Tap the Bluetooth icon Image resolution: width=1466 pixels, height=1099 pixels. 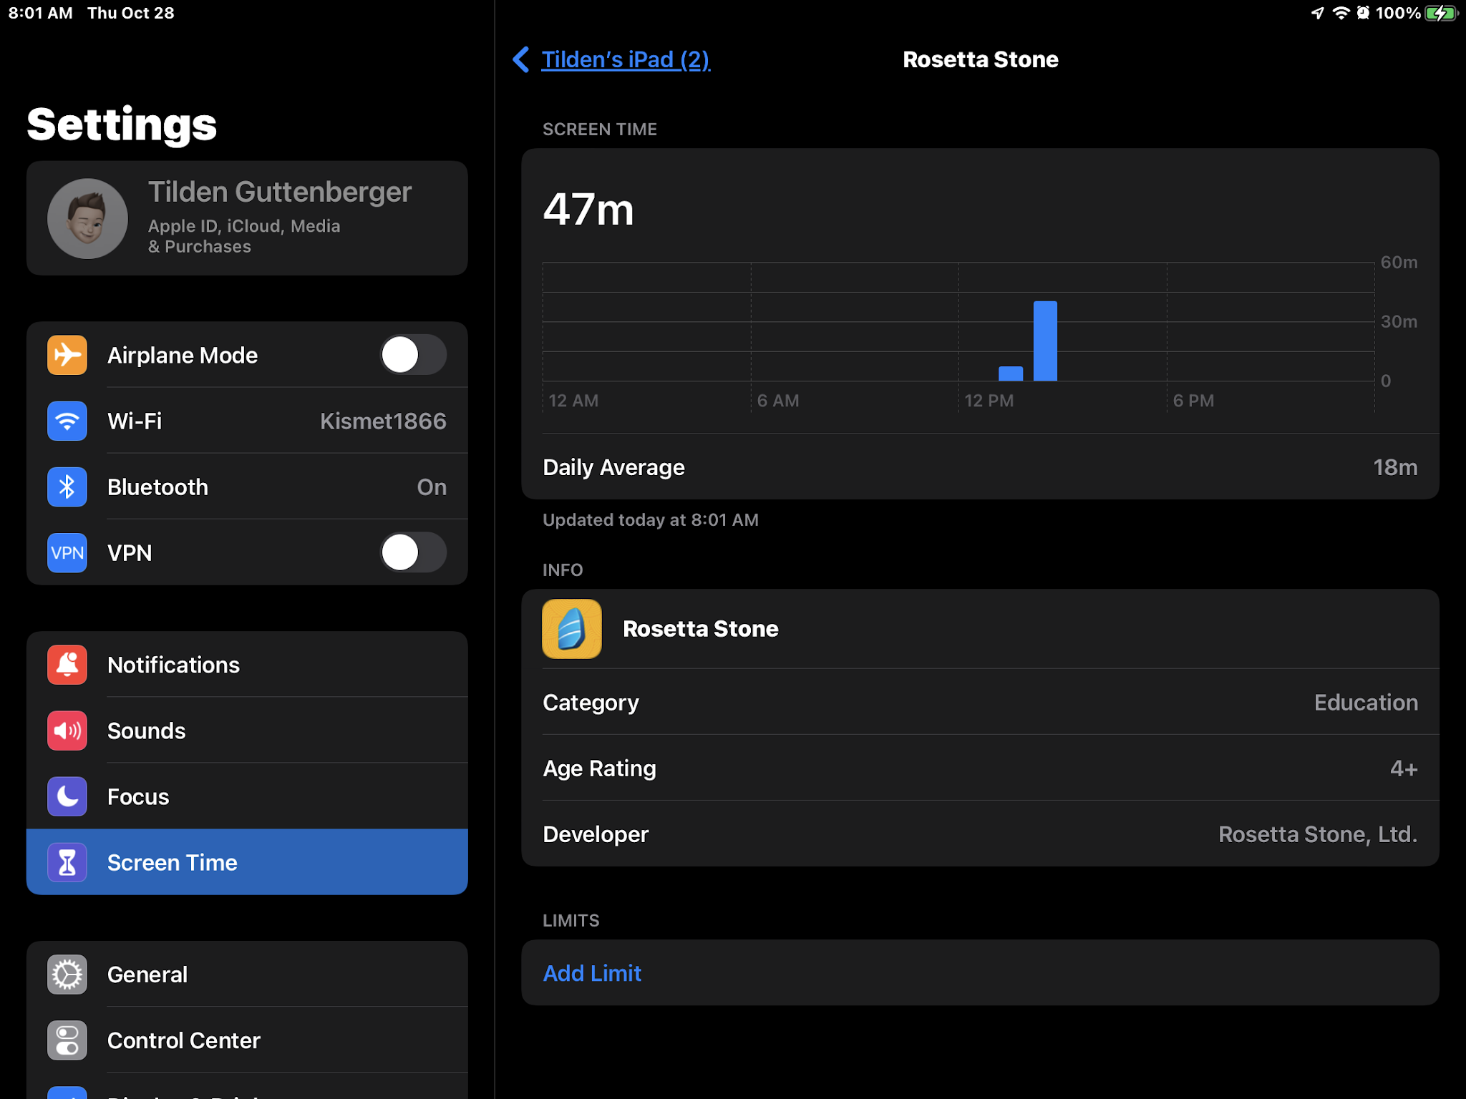(67, 487)
